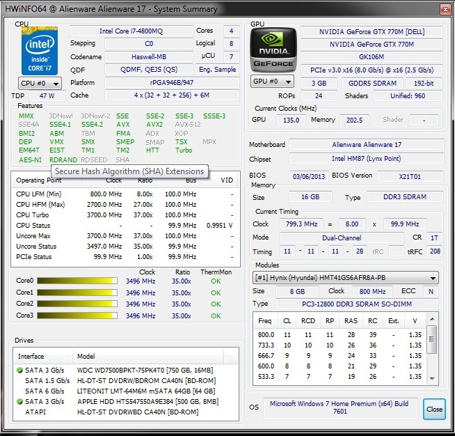
Task: Click the cache value 4 x (32 + 32 + 256) + 6M
Action: point(172,95)
